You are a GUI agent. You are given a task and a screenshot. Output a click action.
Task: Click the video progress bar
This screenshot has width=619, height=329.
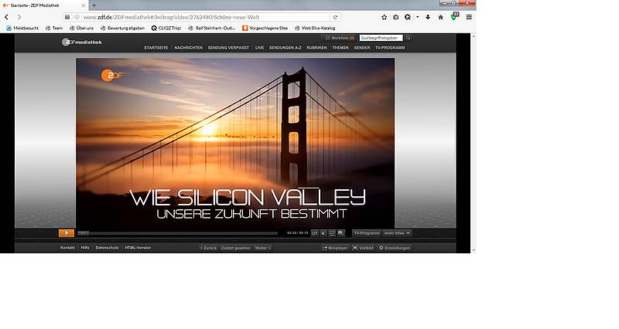pos(178,233)
